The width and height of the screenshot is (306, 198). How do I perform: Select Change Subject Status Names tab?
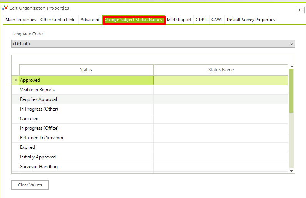[x=133, y=20]
